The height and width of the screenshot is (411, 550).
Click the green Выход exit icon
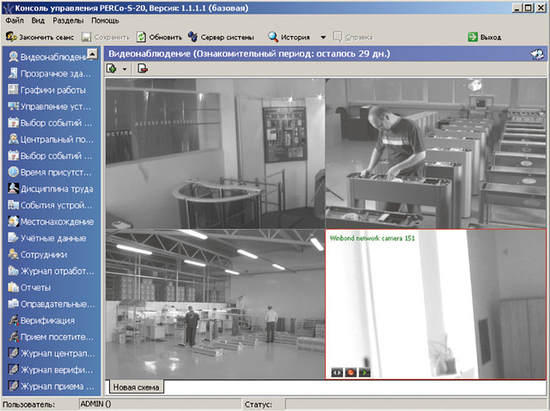pos(473,38)
